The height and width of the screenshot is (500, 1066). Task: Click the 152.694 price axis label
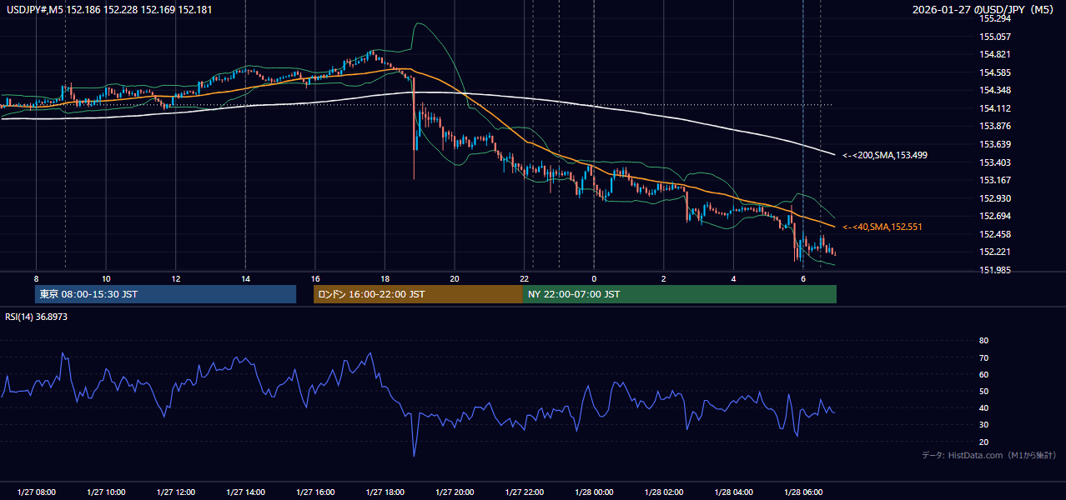(x=995, y=216)
